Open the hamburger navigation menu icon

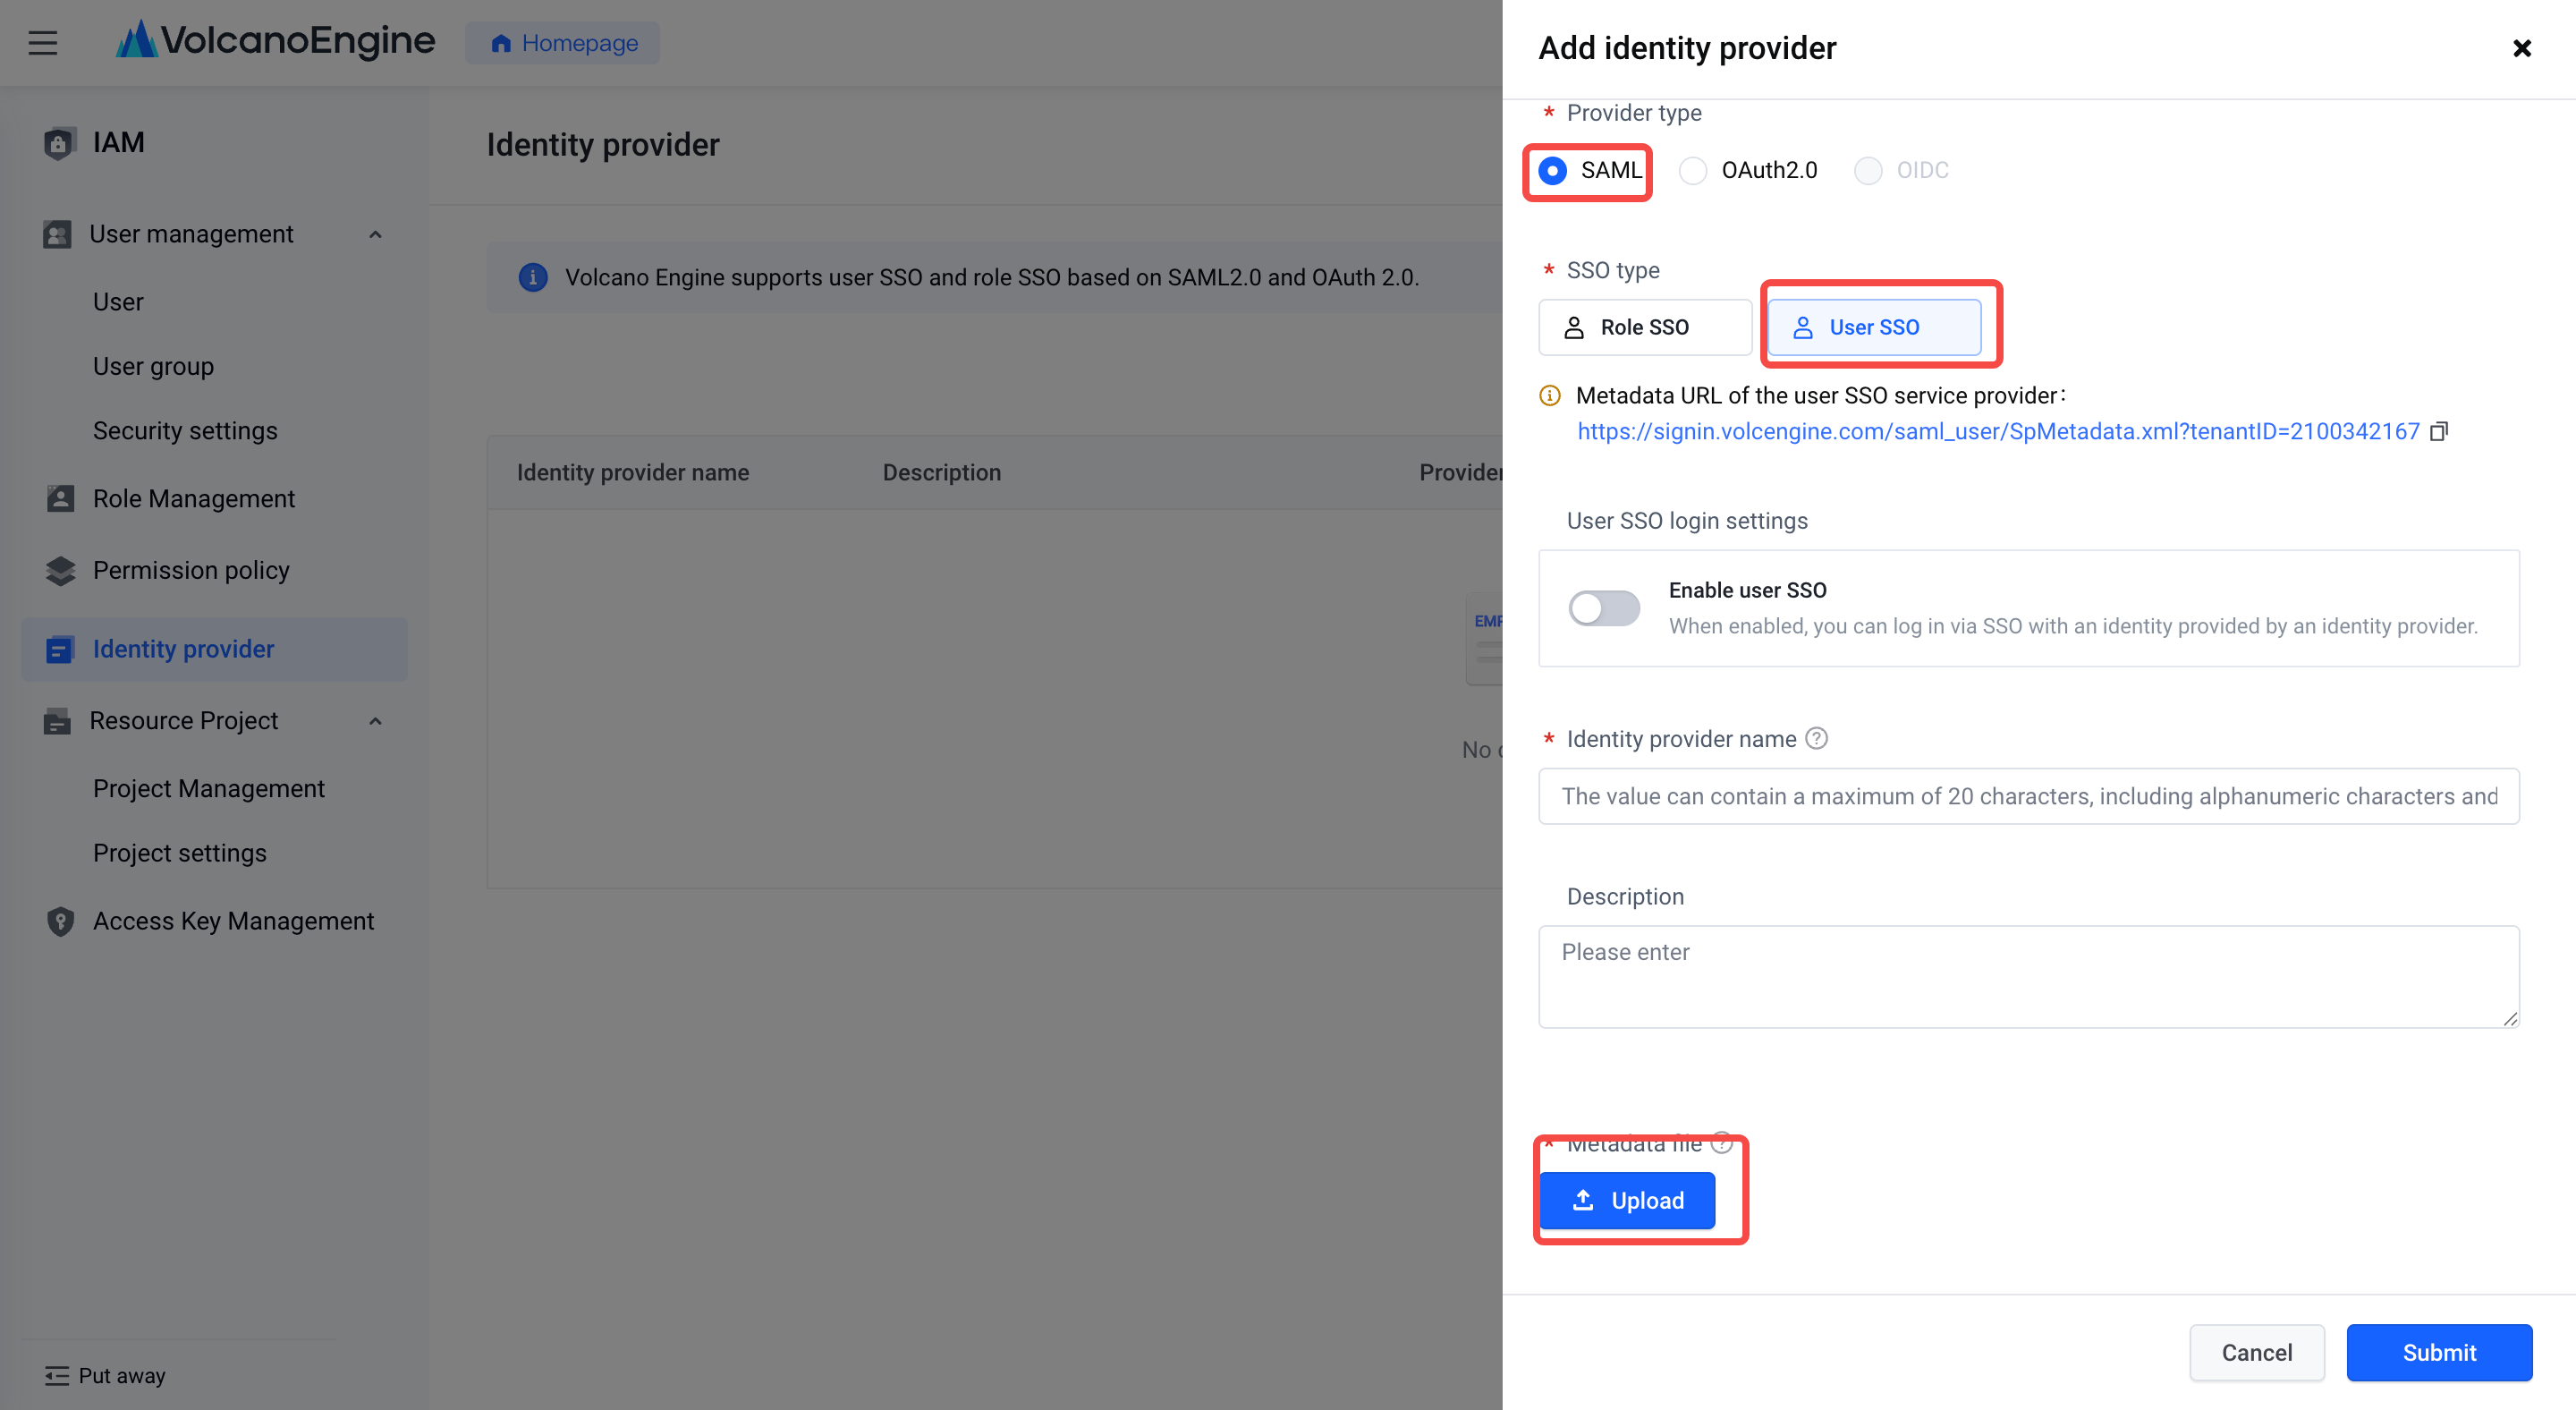pyautogui.click(x=42, y=43)
